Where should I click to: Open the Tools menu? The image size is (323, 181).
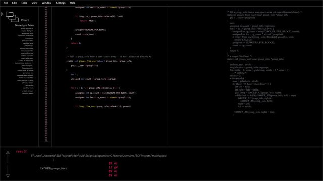tap(24, 3)
